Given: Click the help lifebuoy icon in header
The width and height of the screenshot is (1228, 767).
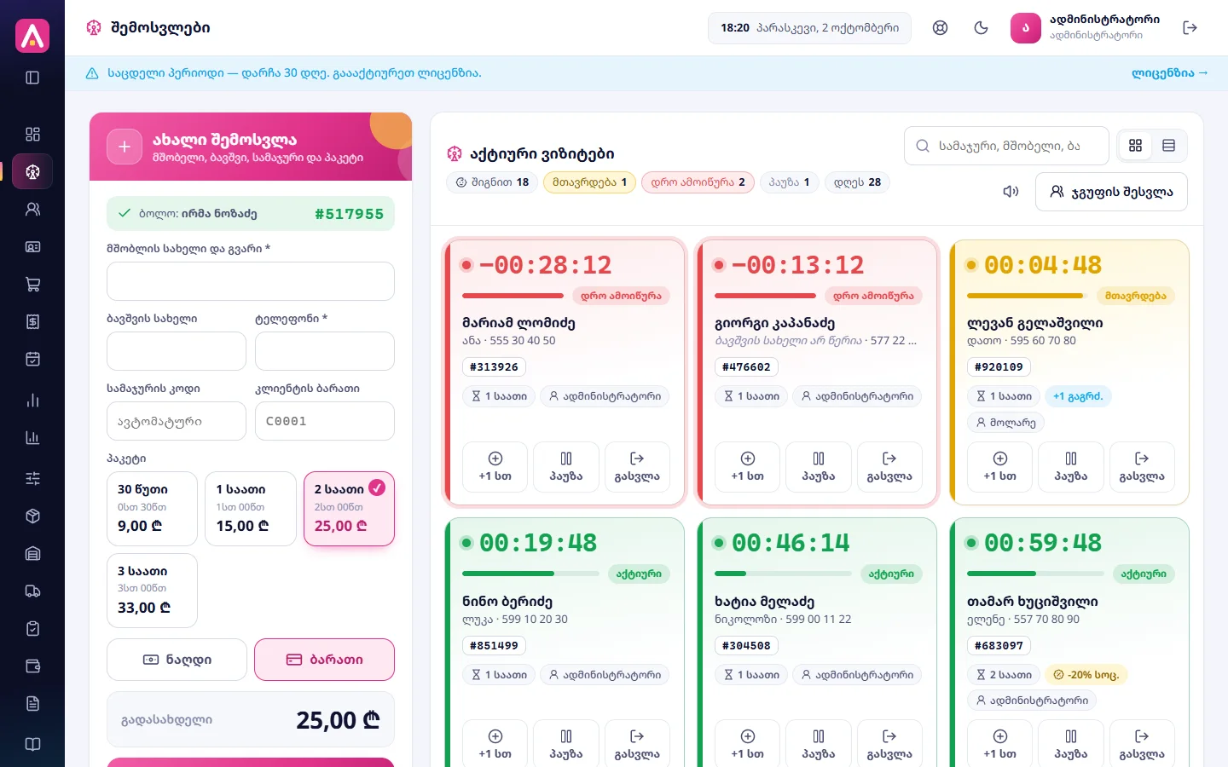Looking at the screenshot, I should (x=940, y=28).
